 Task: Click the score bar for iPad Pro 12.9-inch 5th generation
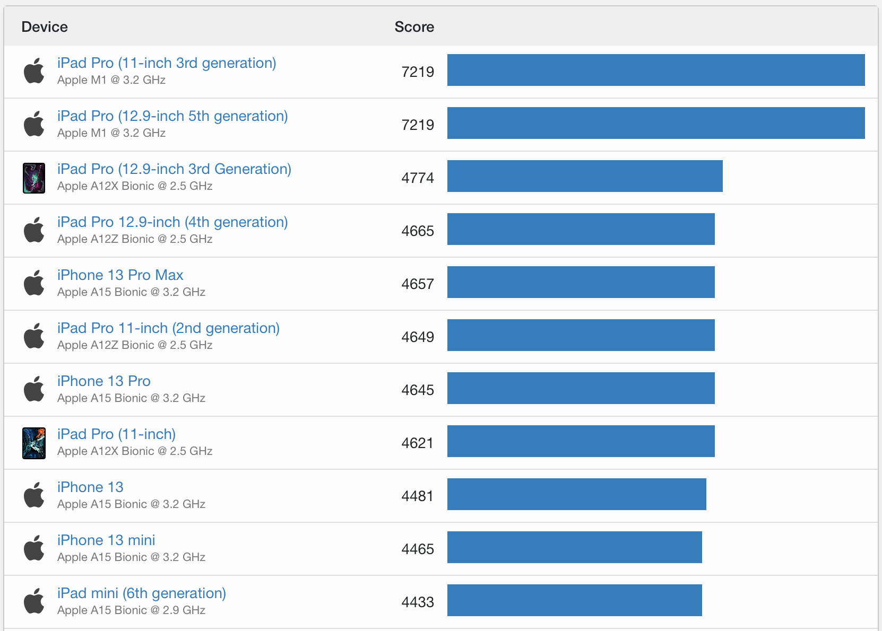(x=656, y=123)
